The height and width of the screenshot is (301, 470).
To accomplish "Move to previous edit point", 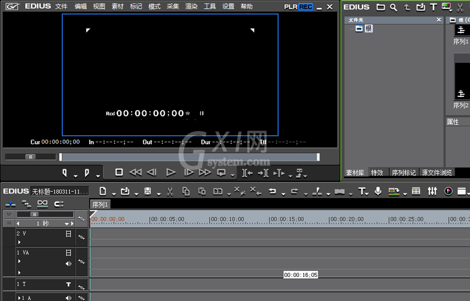I will coord(247,173).
